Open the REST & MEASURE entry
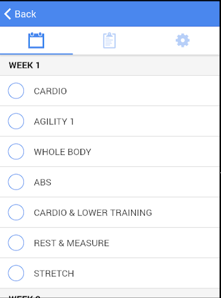Image resolution: width=221 pixels, height=298 pixels. (71, 243)
